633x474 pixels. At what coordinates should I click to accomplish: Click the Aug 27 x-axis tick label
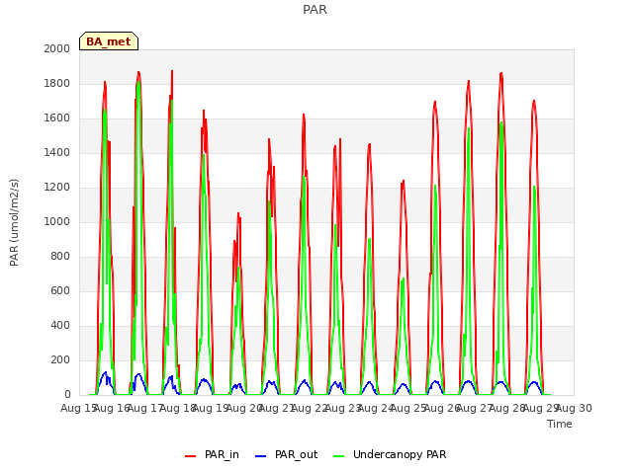click(475, 408)
